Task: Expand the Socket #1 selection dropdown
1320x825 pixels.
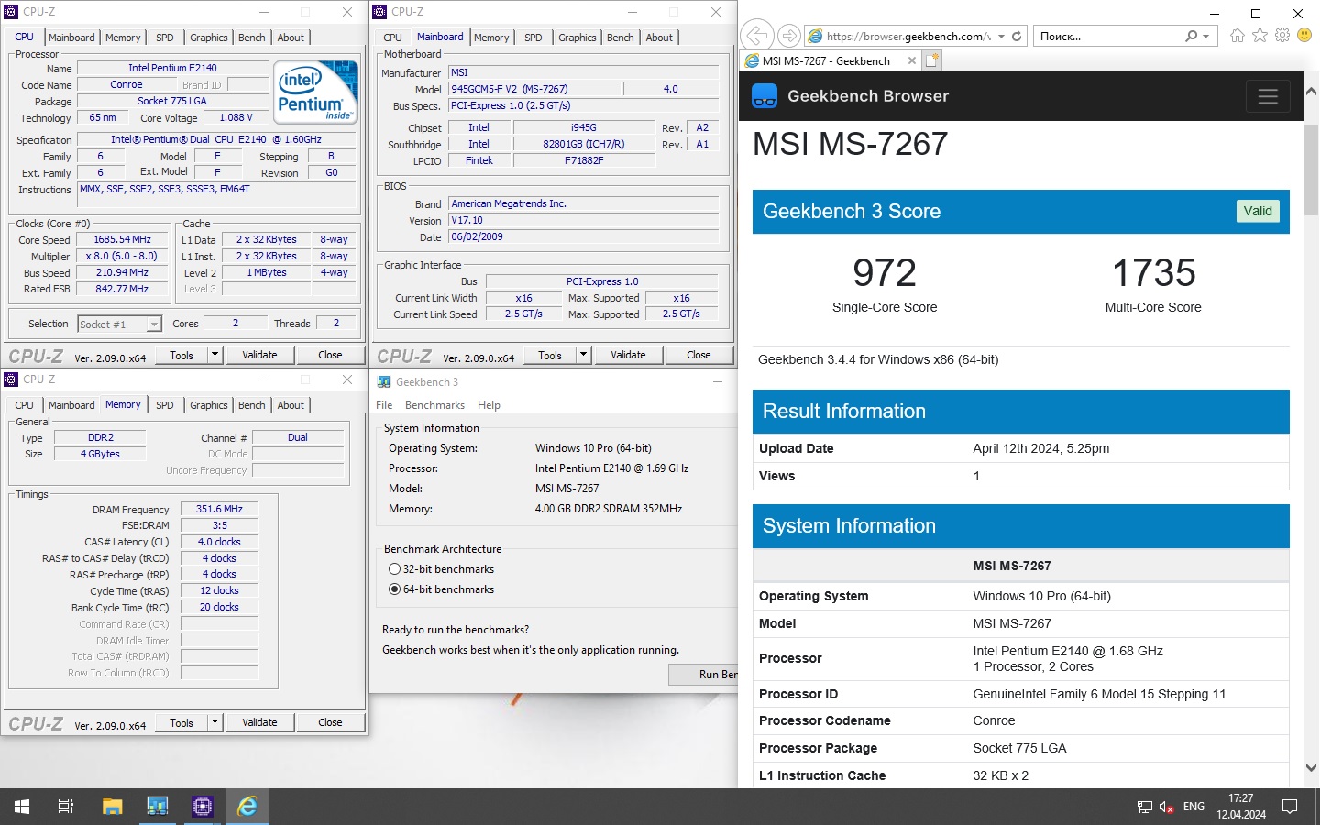Action: tap(154, 324)
